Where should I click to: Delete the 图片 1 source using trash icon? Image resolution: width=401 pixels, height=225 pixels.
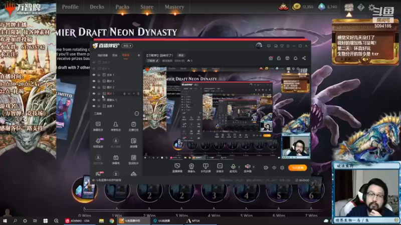tap(138, 93)
